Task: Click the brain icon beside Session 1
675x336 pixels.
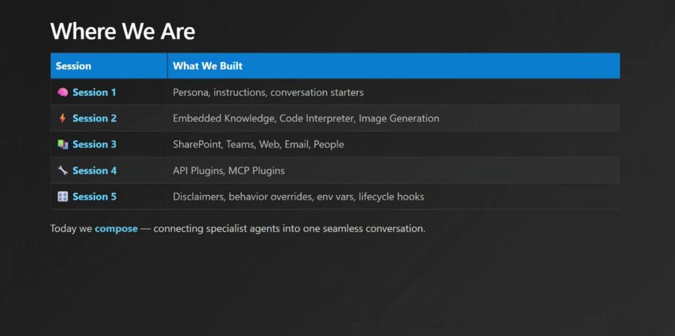Action: click(63, 92)
